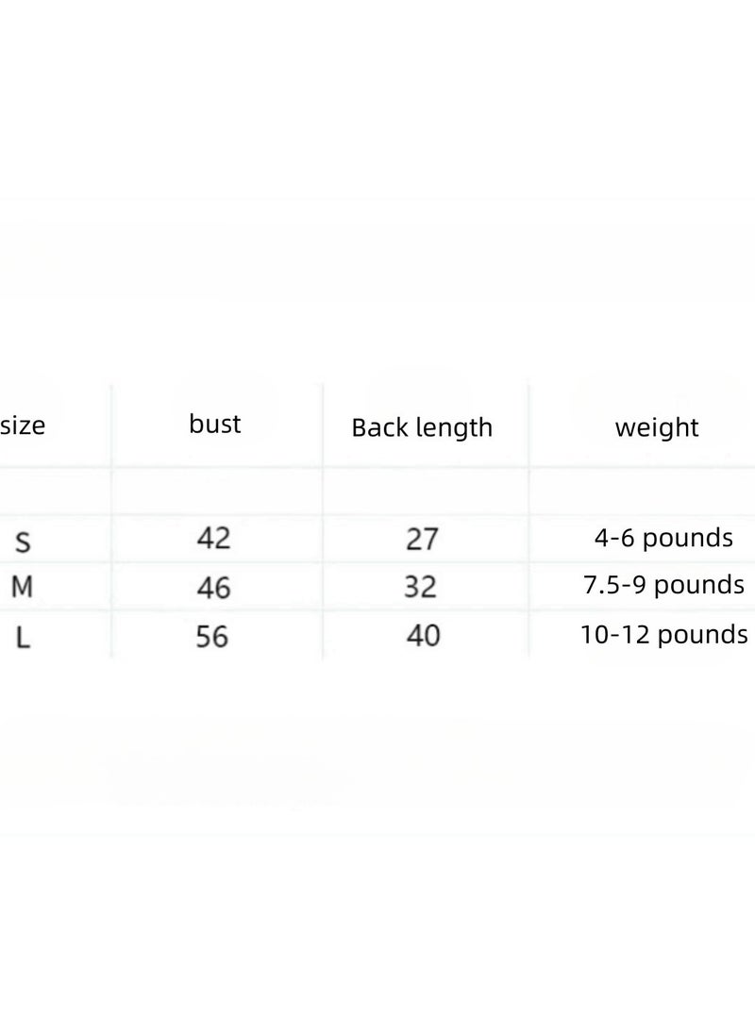Click the 'bust' column header
The height and width of the screenshot is (1034, 755).
pos(215,424)
